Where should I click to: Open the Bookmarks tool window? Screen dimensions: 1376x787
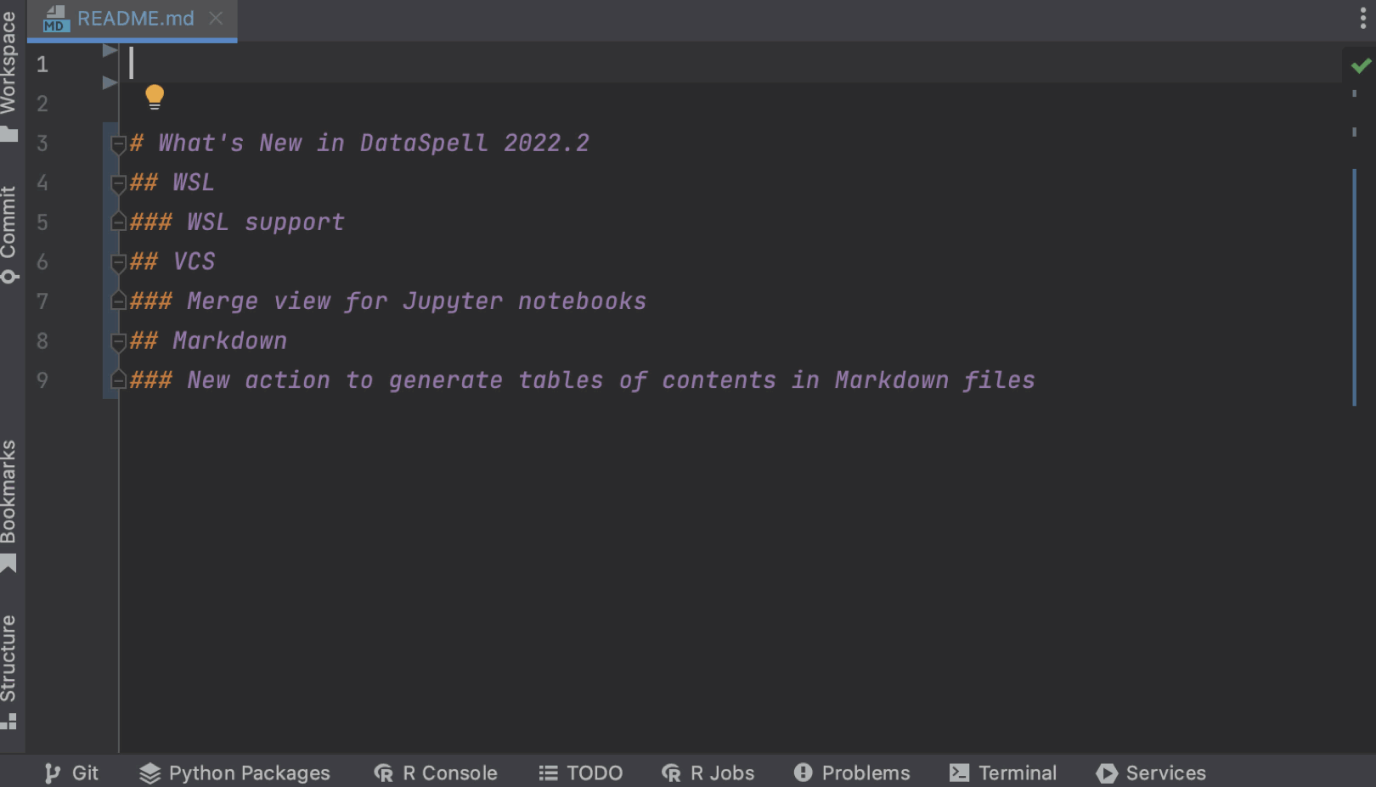pyautogui.click(x=9, y=492)
